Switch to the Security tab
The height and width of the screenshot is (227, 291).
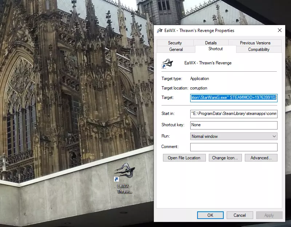coord(175,43)
